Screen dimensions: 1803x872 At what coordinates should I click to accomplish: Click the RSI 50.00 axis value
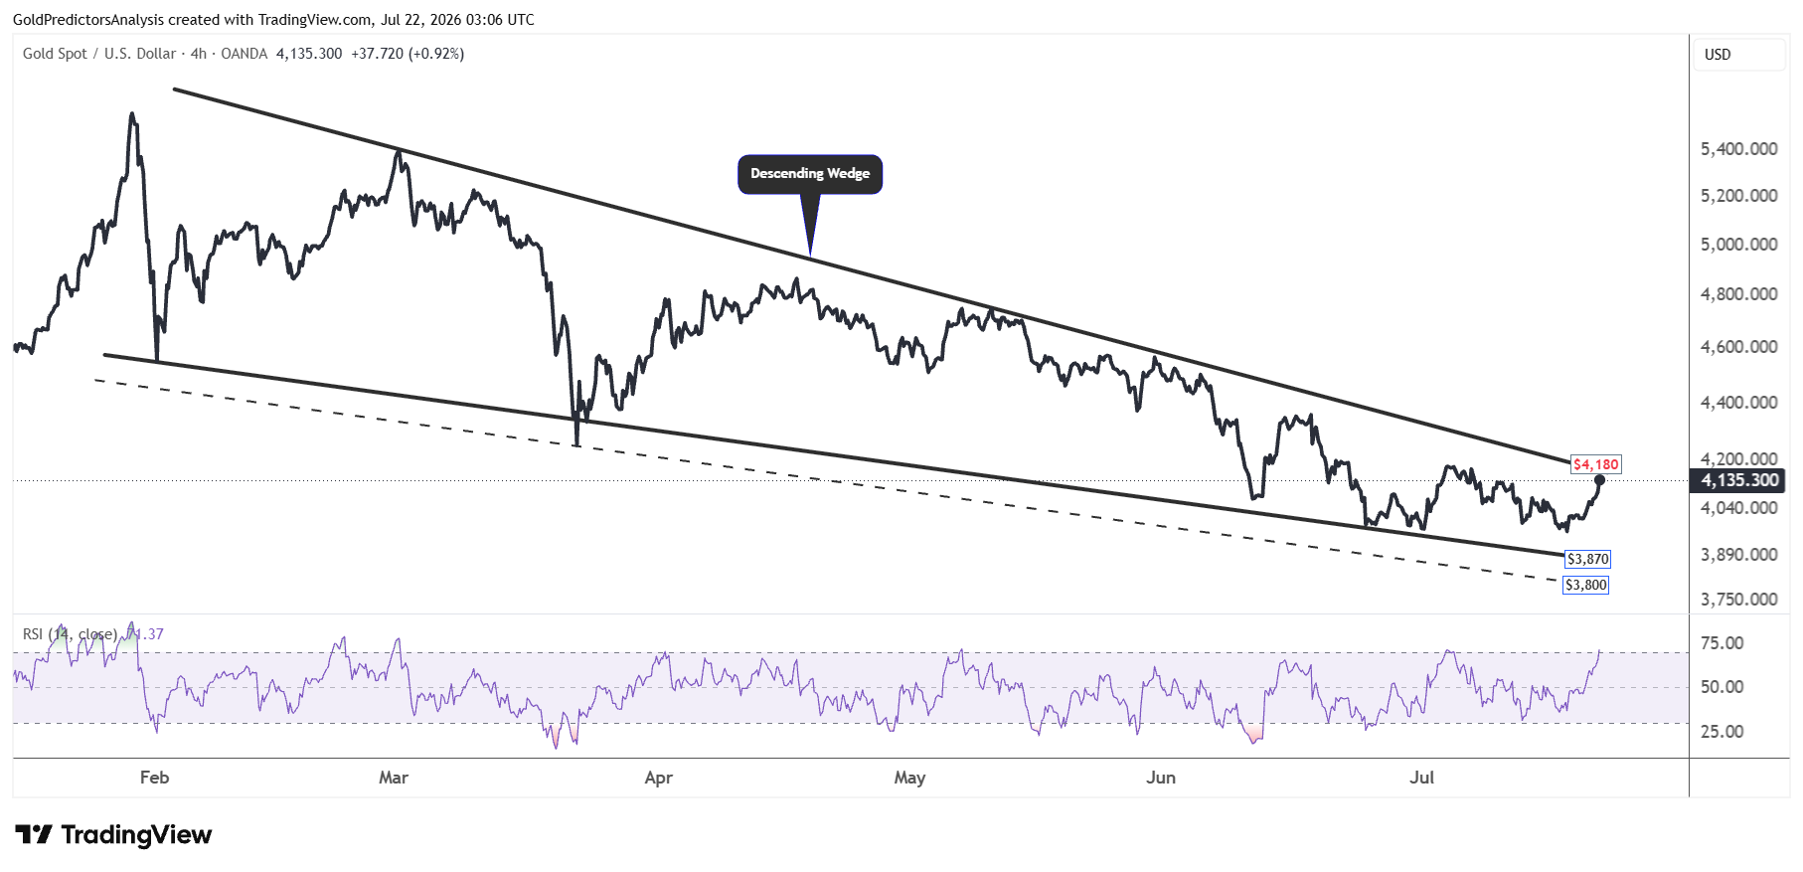(1722, 687)
